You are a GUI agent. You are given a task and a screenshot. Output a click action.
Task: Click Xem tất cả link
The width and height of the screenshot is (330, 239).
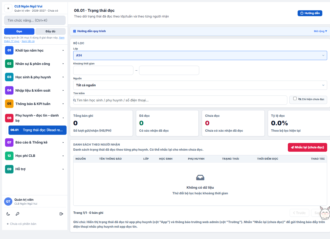point(28,41)
